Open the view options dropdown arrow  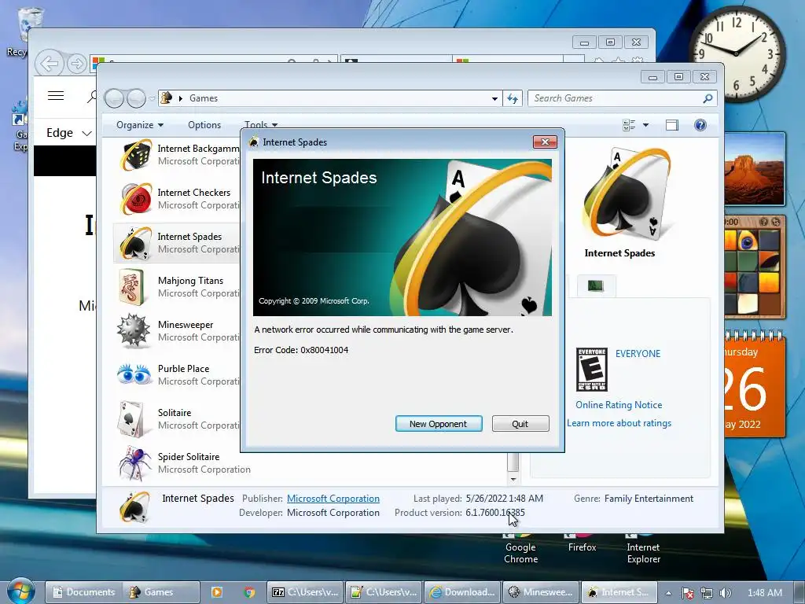click(646, 125)
